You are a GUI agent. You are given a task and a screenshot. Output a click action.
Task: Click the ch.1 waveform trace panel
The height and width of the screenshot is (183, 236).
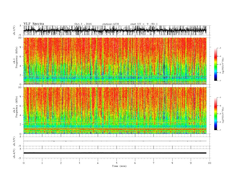tap(117, 30)
